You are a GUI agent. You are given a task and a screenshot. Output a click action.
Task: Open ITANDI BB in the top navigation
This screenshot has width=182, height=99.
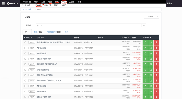point(27,2)
